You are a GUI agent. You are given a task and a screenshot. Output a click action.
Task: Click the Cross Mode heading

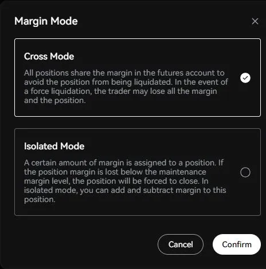point(49,57)
